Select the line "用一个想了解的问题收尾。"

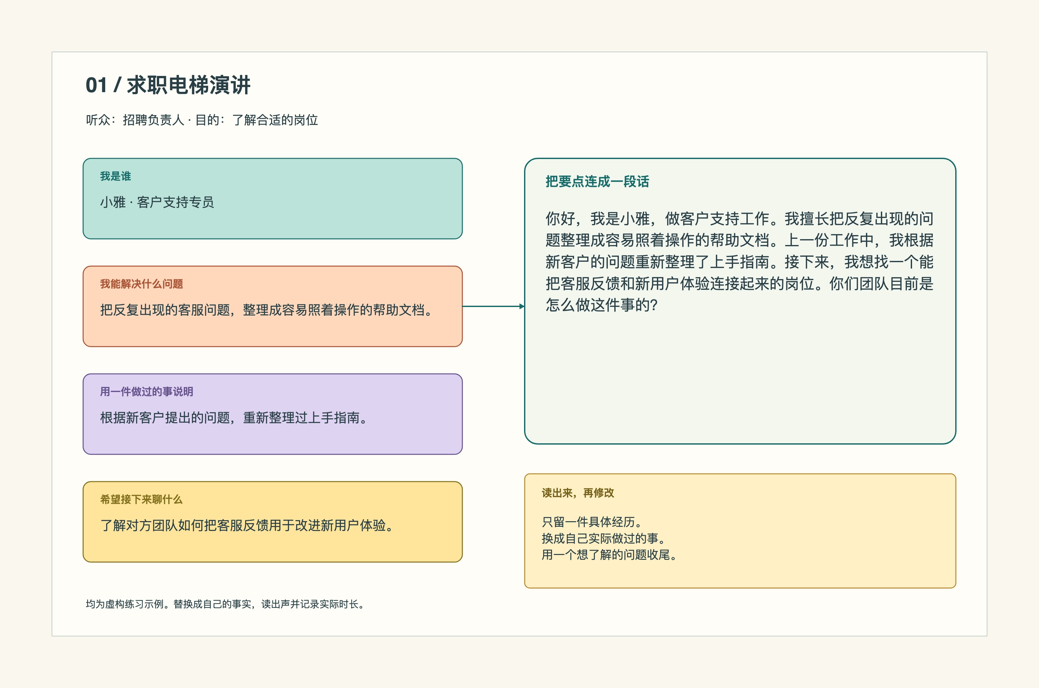click(x=609, y=555)
